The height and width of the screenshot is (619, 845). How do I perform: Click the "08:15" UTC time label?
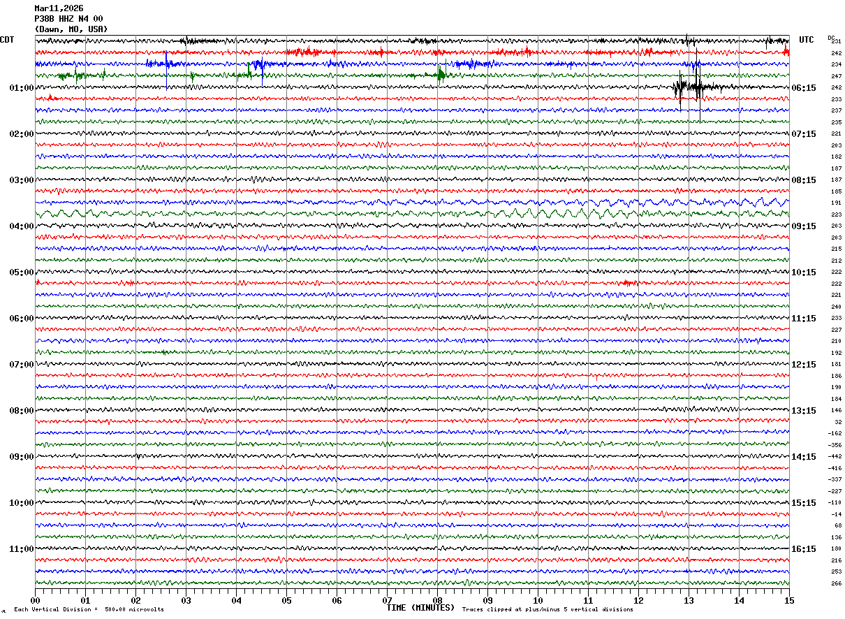click(x=804, y=180)
